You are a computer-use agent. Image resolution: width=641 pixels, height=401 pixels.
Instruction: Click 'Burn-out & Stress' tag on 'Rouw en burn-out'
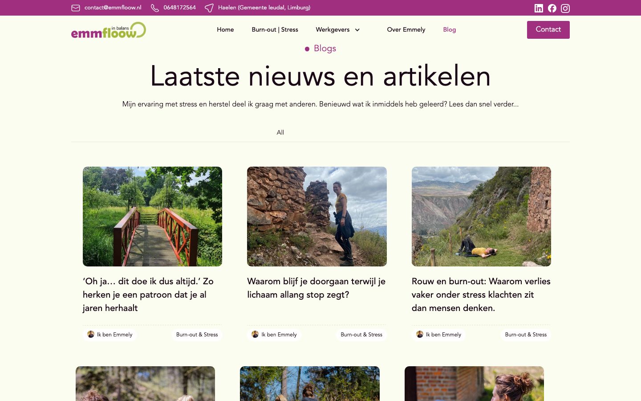pos(526,335)
